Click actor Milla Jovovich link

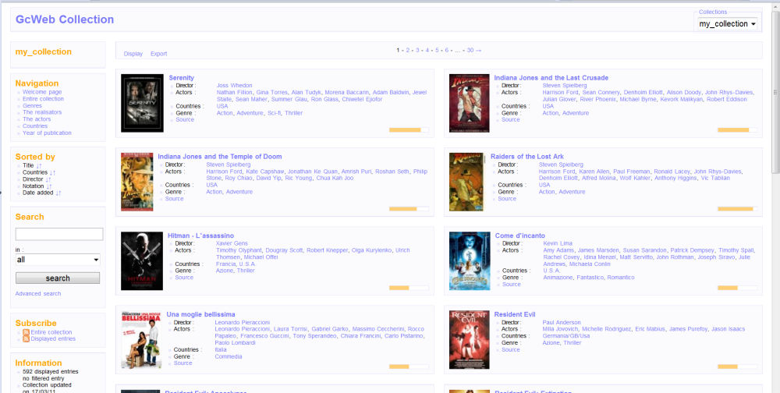tap(561, 329)
